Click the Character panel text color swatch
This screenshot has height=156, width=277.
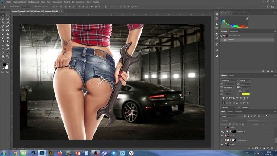click(x=245, y=94)
